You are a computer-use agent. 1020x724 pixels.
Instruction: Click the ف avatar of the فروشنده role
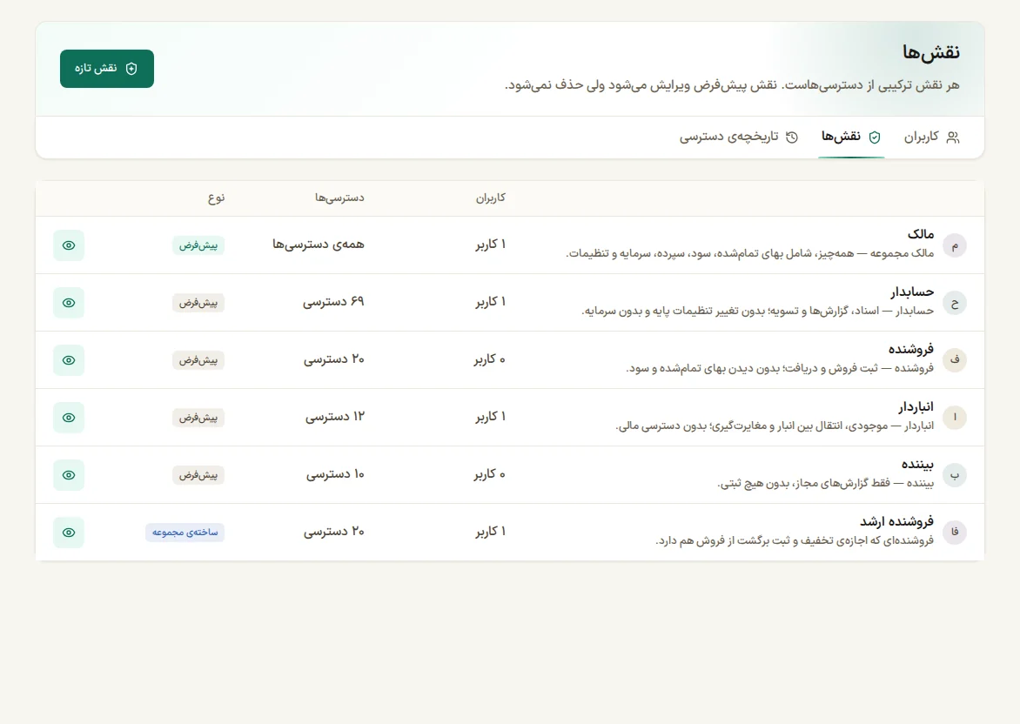pyautogui.click(x=955, y=360)
